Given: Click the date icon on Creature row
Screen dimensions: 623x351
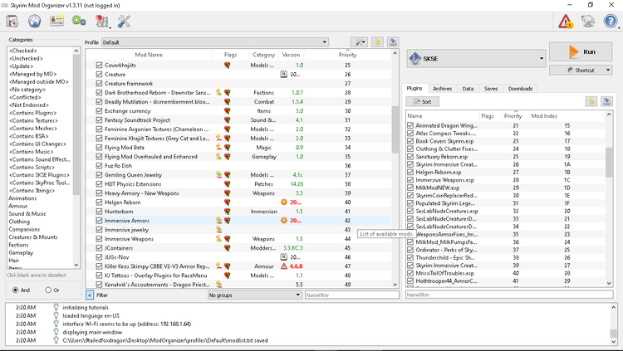Looking at the screenshot, I should pos(284,74).
